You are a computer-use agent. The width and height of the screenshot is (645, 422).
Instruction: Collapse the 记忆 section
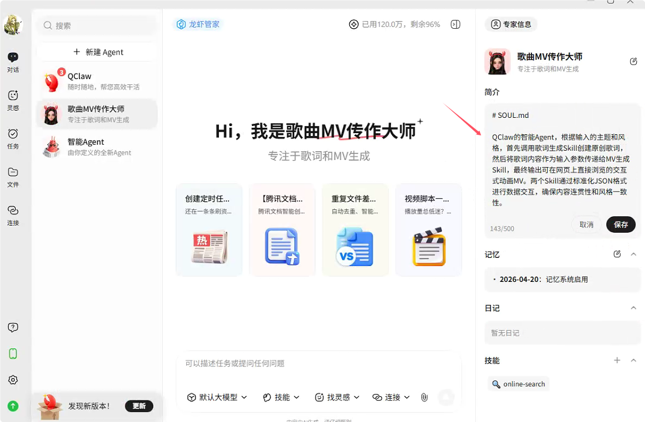pyautogui.click(x=633, y=254)
